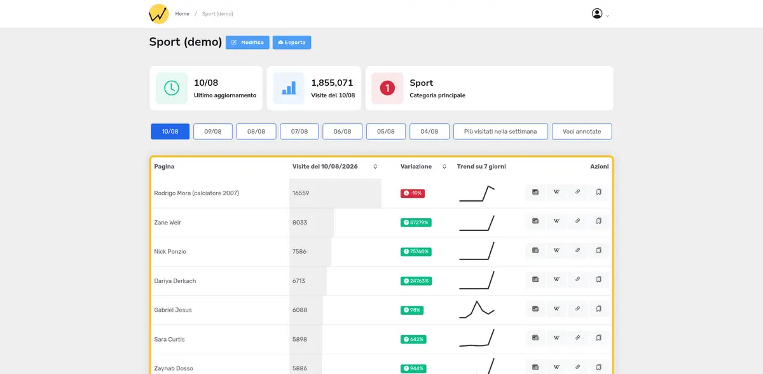Click Sara Curtis page name
This screenshot has height=374, width=763.
(170, 339)
